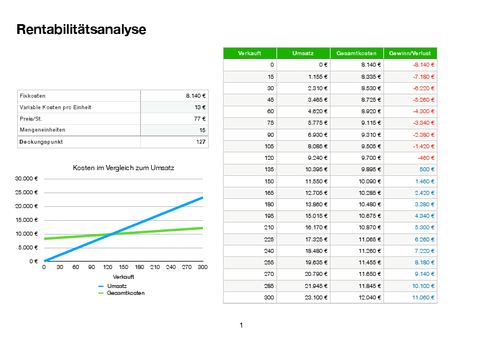Select the variable cost value 13 €
This screenshot has width=484, height=342.
click(174, 107)
